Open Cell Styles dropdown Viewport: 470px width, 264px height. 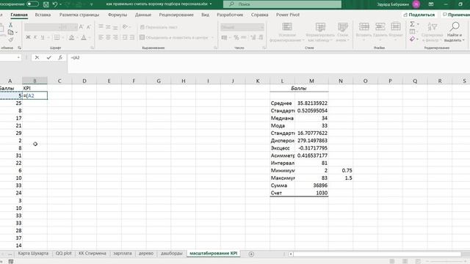(x=343, y=32)
